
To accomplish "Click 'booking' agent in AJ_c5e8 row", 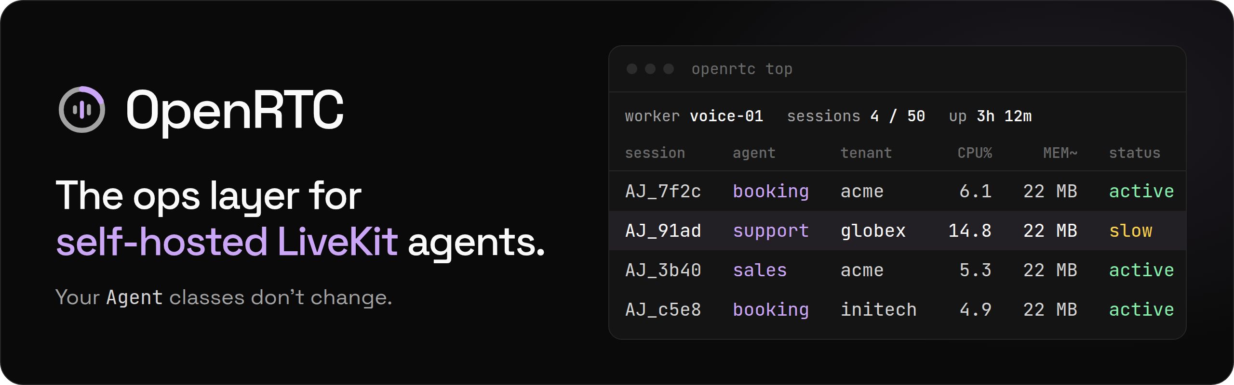I will point(771,310).
